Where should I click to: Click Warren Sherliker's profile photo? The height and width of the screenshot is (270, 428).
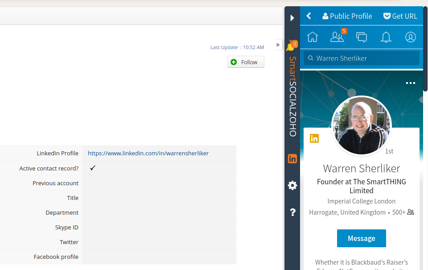click(x=362, y=126)
